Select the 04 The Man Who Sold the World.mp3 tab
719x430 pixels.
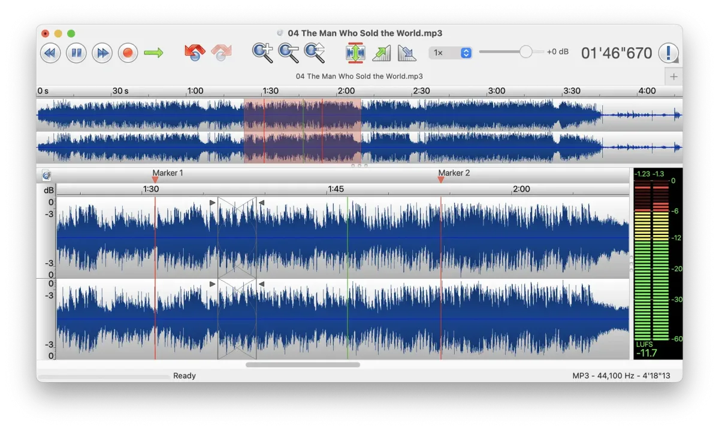point(359,77)
